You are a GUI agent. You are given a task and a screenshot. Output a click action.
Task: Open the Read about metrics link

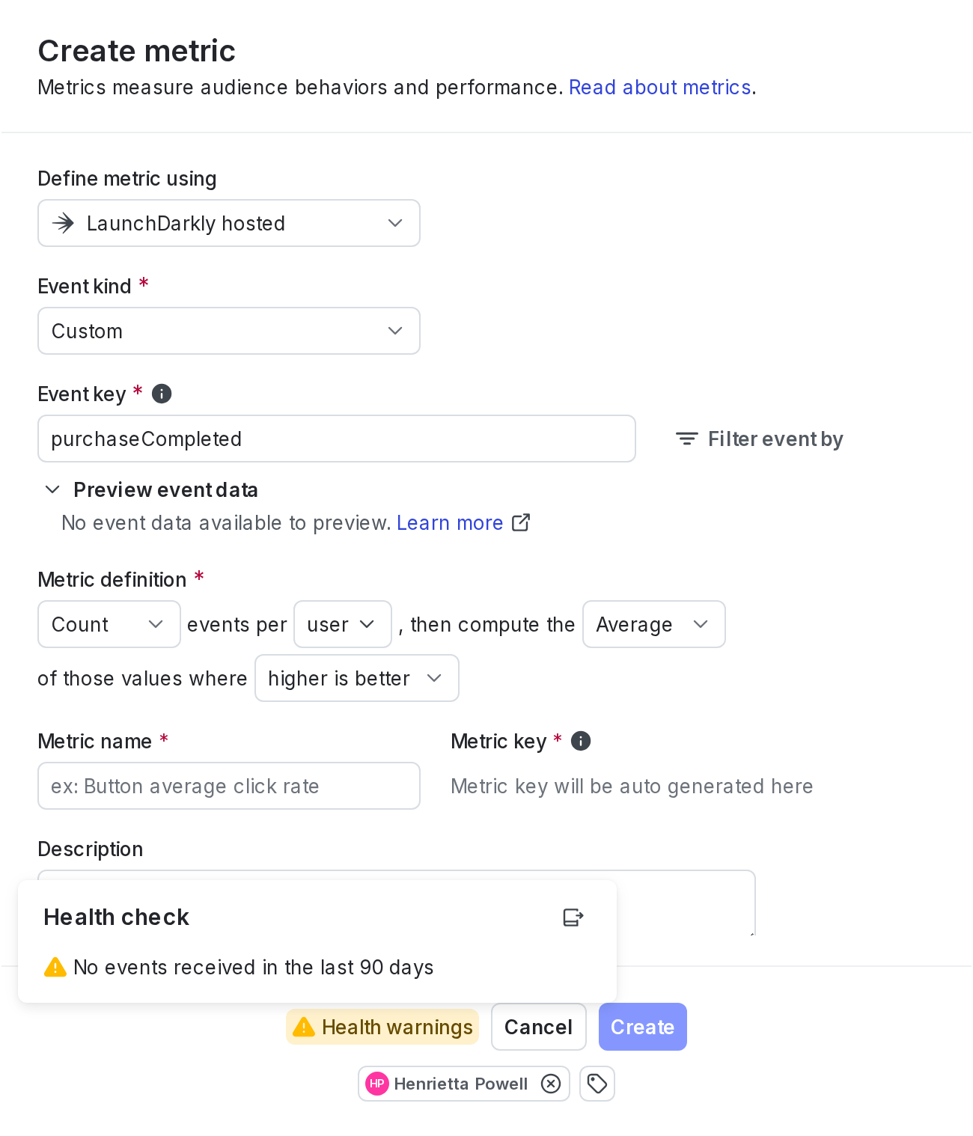point(660,88)
